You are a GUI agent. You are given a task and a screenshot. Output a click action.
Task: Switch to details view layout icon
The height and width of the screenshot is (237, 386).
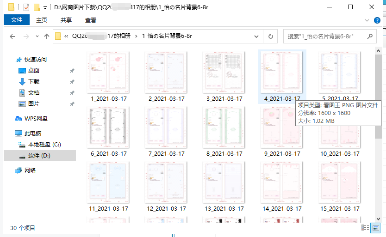tap(365, 228)
